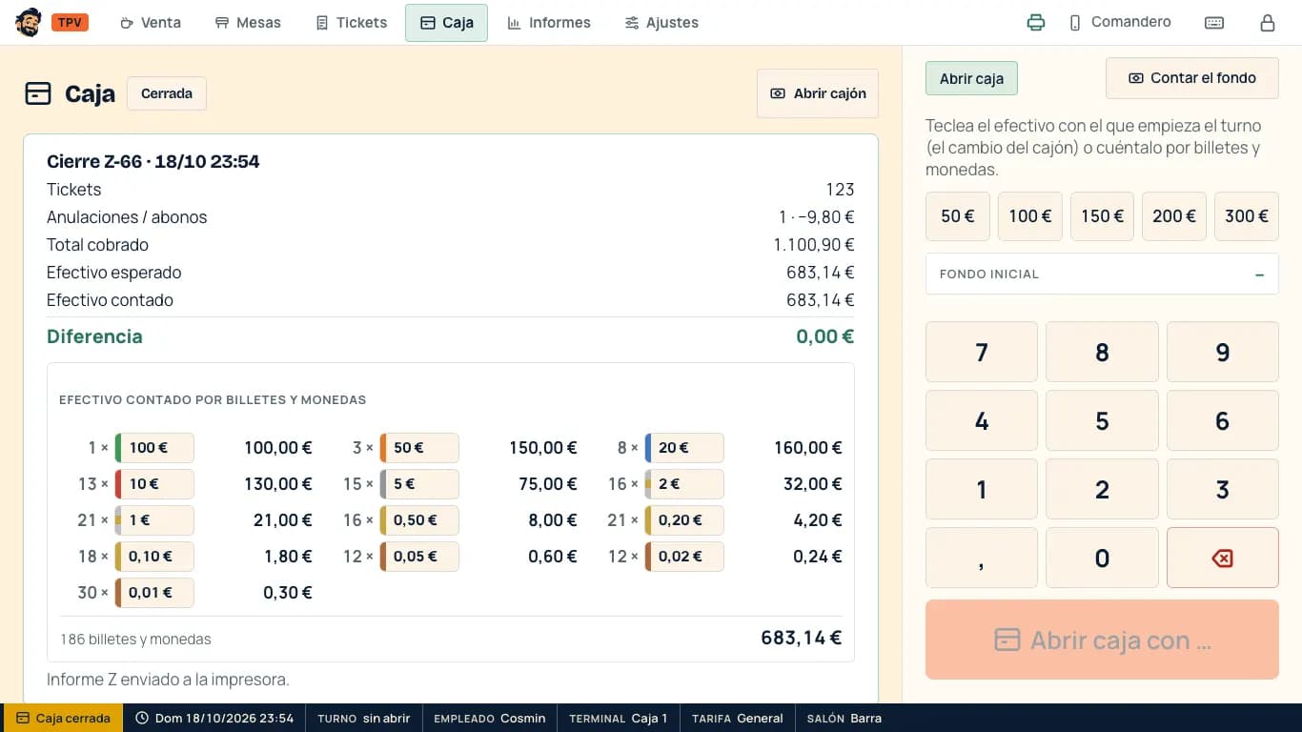The image size is (1302, 732).
Task: Click the Terminal Caja 1 status entry
Action: [x=618, y=718]
